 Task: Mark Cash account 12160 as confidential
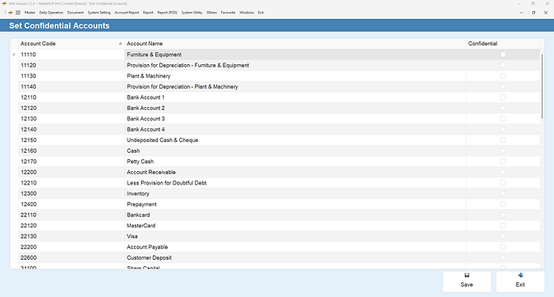[x=502, y=150]
